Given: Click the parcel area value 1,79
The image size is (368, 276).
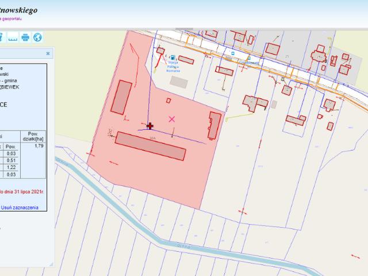Looking at the screenshot, I should (39, 146).
